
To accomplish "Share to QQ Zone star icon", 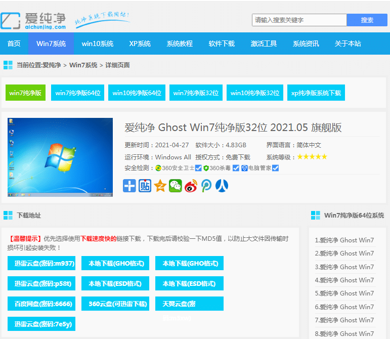I will click(x=160, y=186).
